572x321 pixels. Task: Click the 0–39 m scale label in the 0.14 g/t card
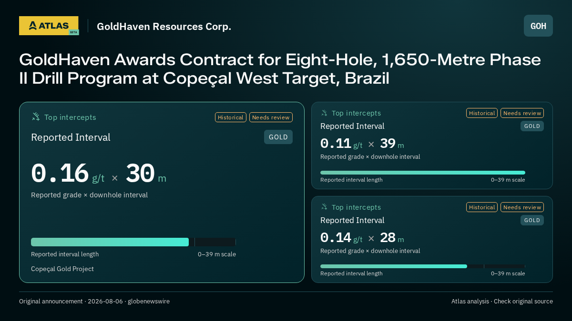click(x=508, y=273)
